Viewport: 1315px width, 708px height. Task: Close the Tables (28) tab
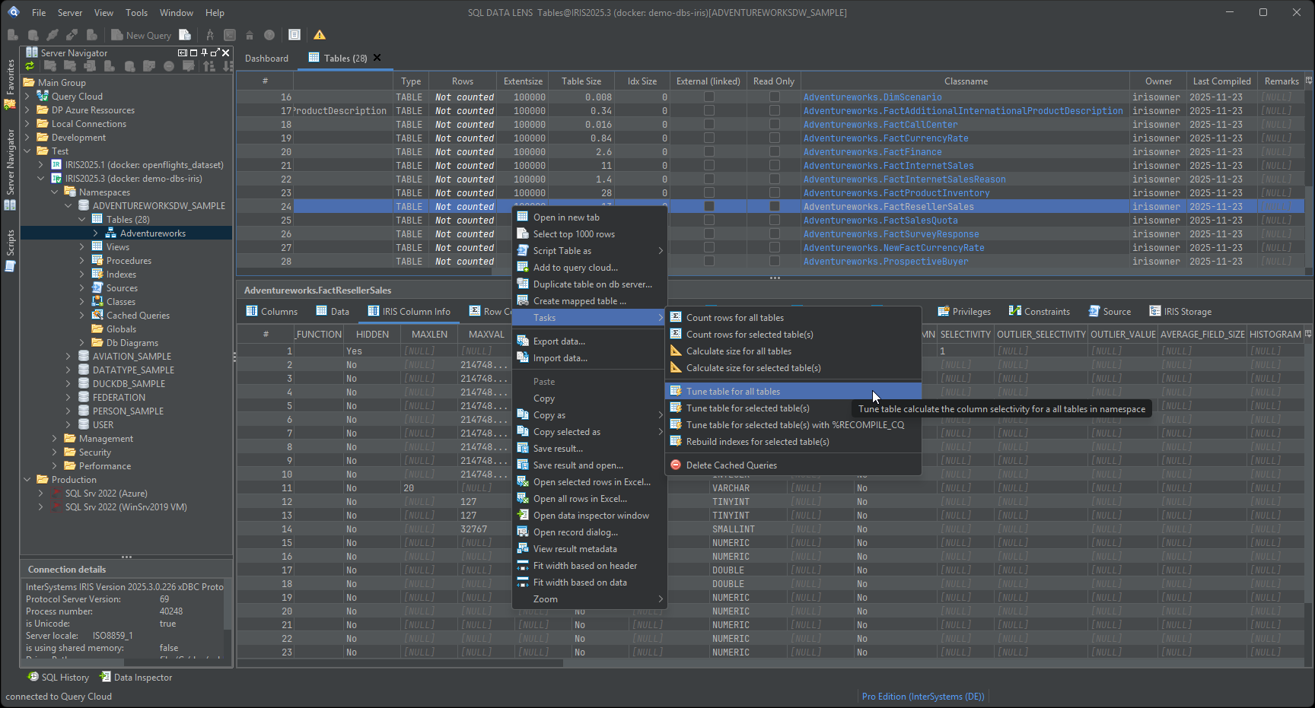tap(377, 58)
